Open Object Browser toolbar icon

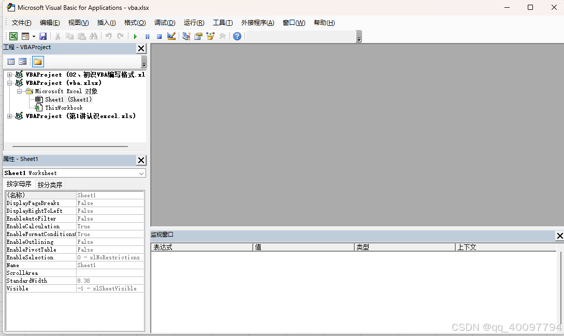pos(210,36)
